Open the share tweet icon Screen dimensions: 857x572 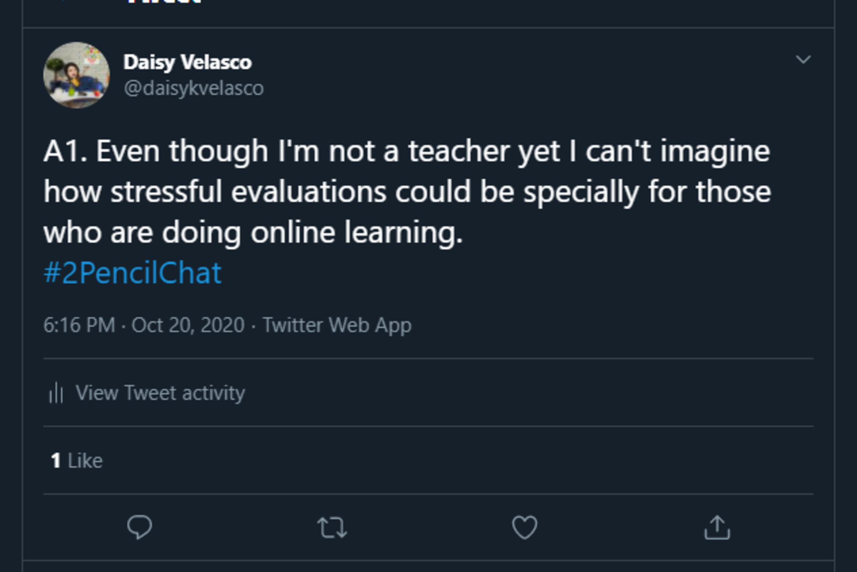coord(717,527)
